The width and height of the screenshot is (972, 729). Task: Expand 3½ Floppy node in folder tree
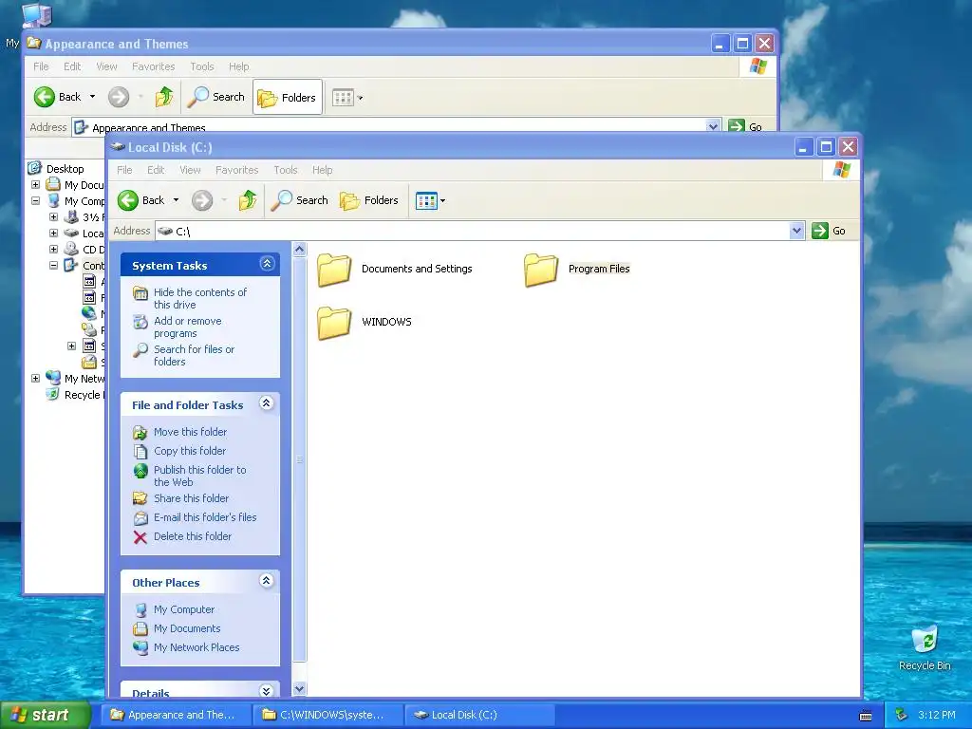pyautogui.click(x=54, y=217)
